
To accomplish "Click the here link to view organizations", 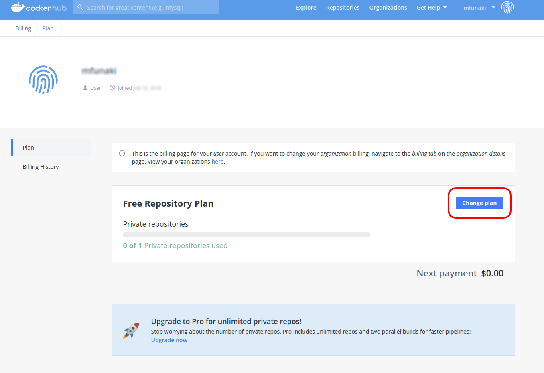I will pyautogui.click(x=217, y=161).
